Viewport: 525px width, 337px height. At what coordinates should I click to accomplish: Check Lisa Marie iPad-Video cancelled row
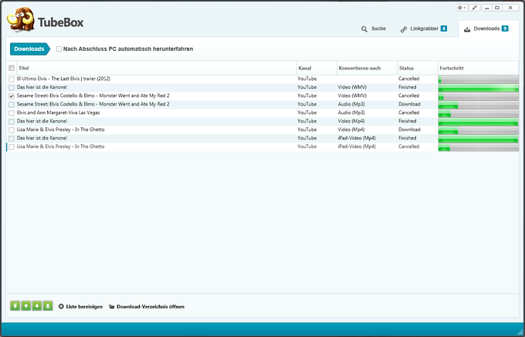[12, 147]
